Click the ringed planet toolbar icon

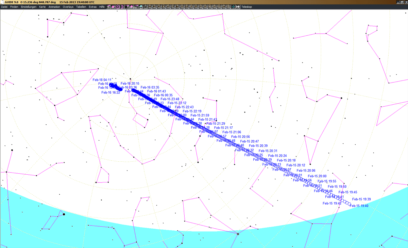click(113, 7)
